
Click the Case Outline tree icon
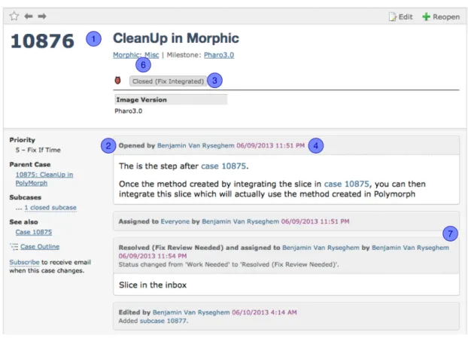pos(14,247)
